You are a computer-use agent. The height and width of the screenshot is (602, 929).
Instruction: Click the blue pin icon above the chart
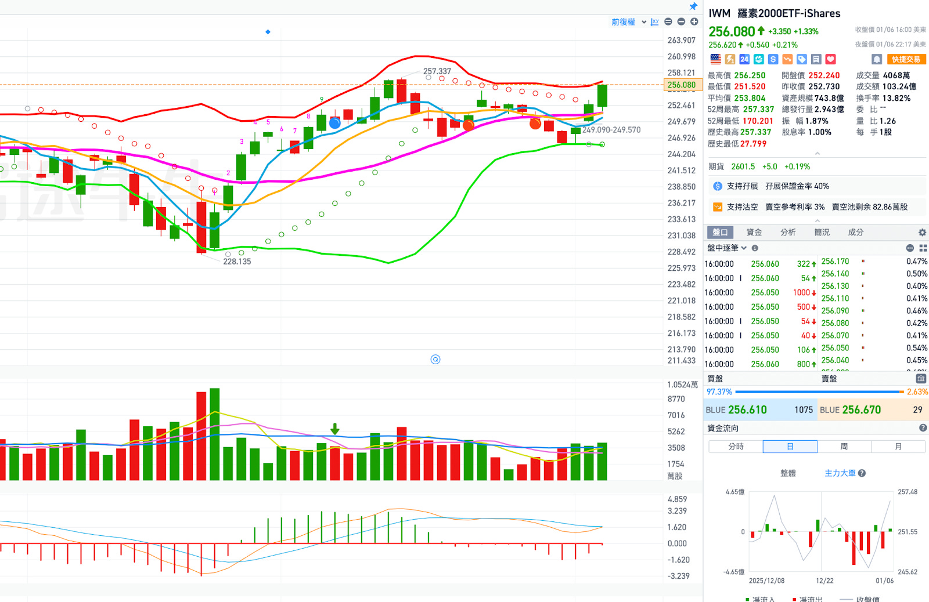693,6
